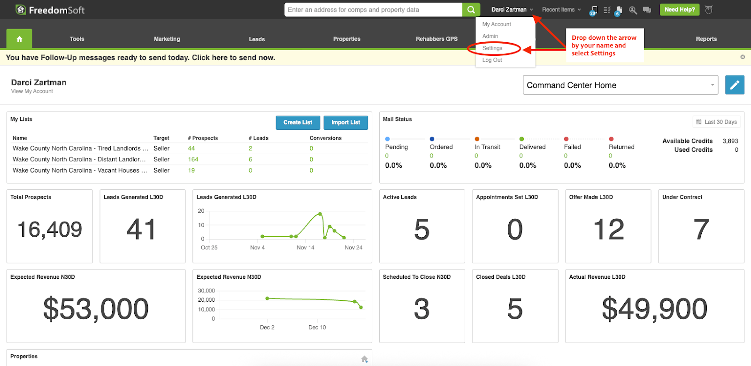
Task: Choose Log Out in the user menu
Action: pyautogui.click(x=492, y=60)
